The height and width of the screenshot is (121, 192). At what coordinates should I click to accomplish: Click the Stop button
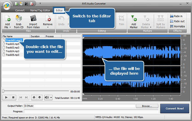click(13, 97)
